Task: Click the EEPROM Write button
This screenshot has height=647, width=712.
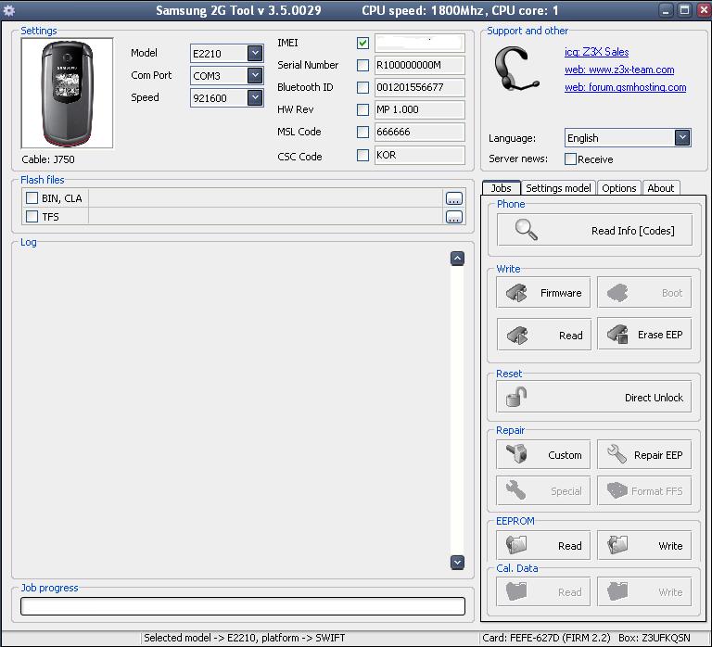Action: pyautogui.click(x=644, y=545)
